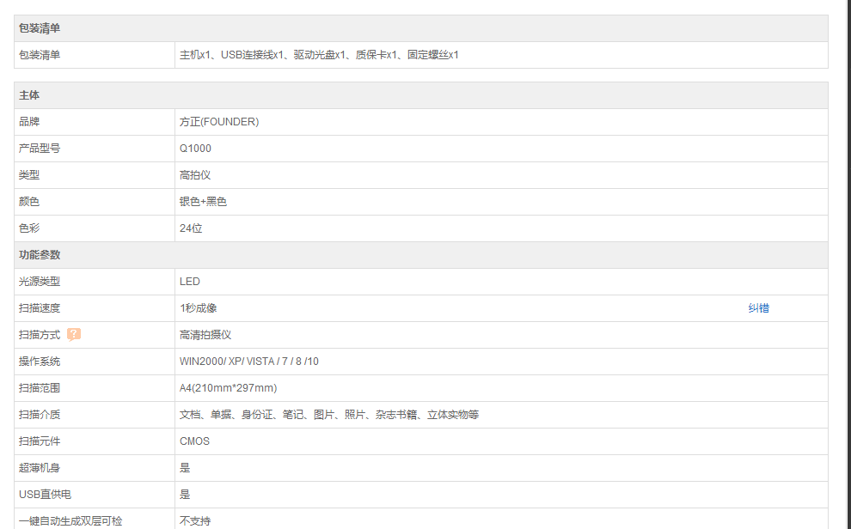This screenshot has width=851, height=529.
Task: Click the 光源类型 label cell
Action: point(95,282)
